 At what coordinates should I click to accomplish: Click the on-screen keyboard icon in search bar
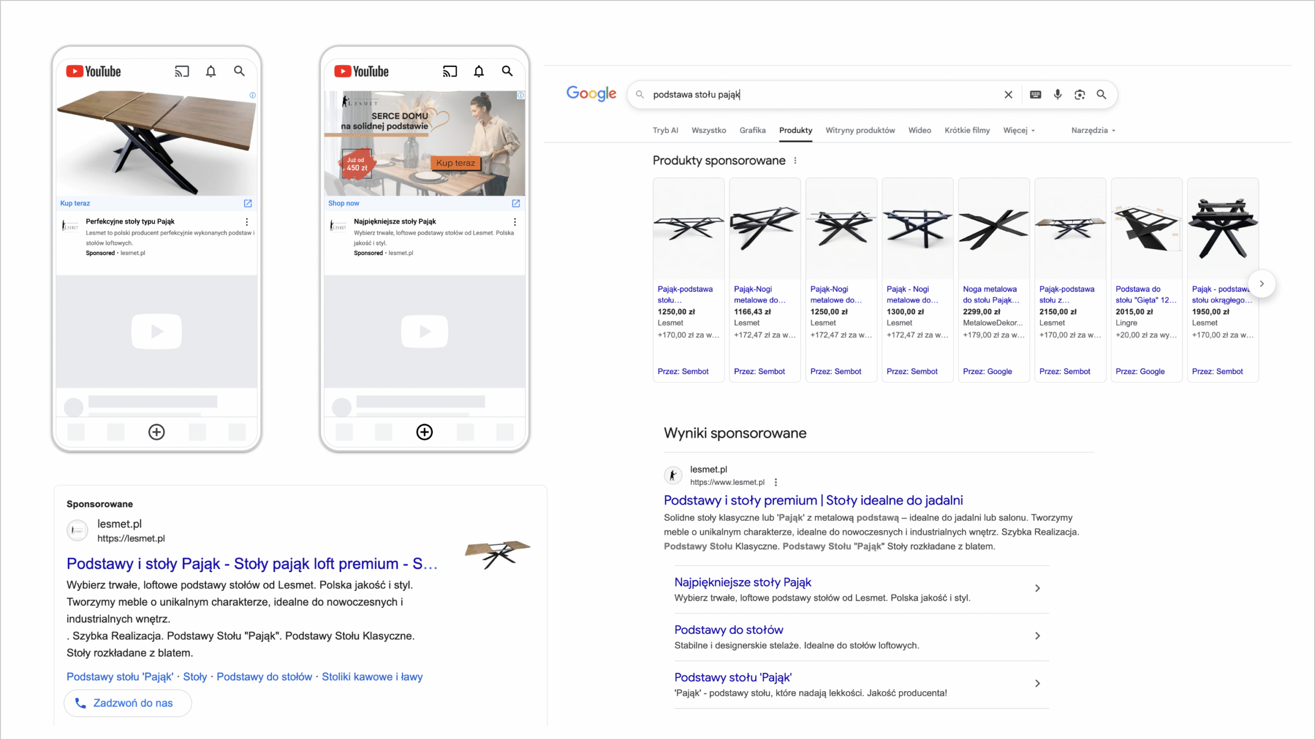tap(1035, 94)
